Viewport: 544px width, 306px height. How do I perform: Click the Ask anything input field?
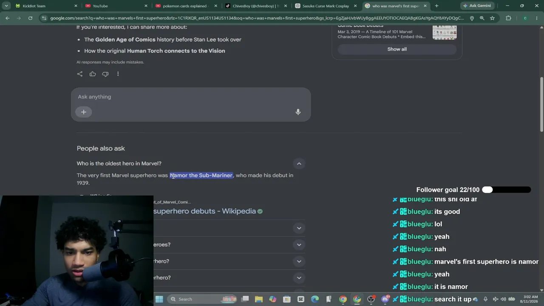point(191,97)
